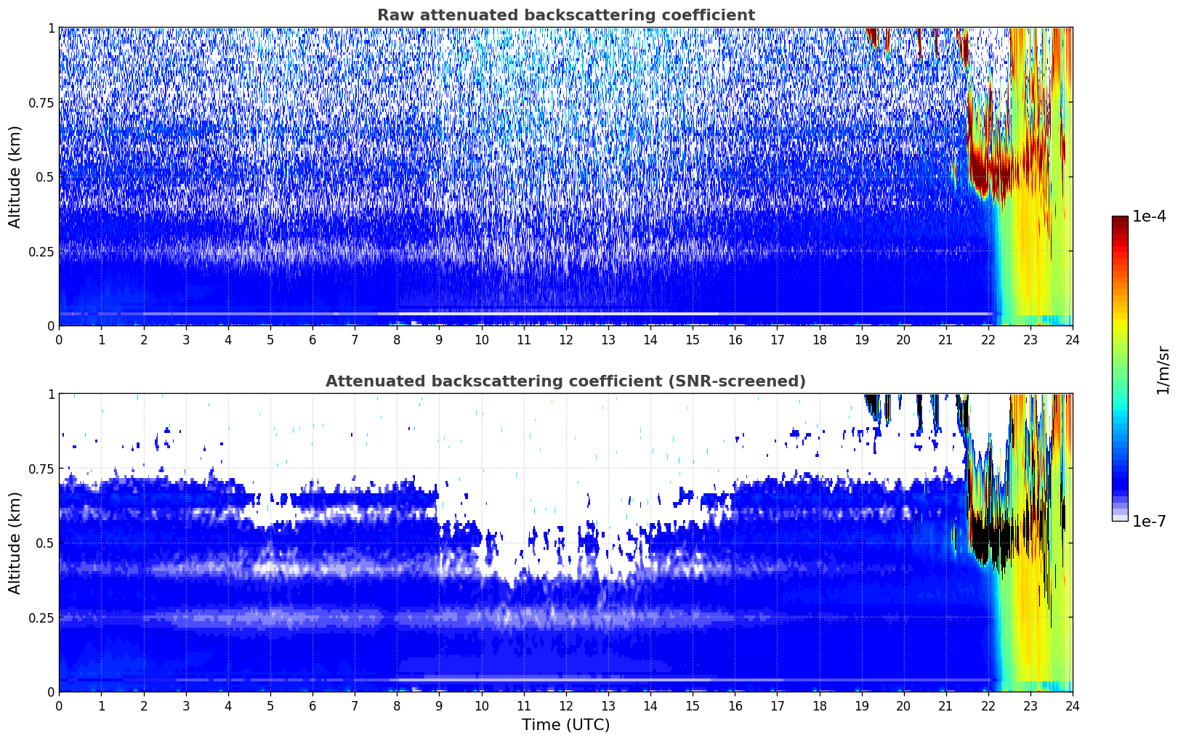Click the top plot's "Altitude (km)" label

tap(15, 177)
